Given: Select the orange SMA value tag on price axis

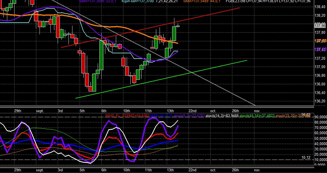Looking at the screenshot, I should click(x=320, y=41).
